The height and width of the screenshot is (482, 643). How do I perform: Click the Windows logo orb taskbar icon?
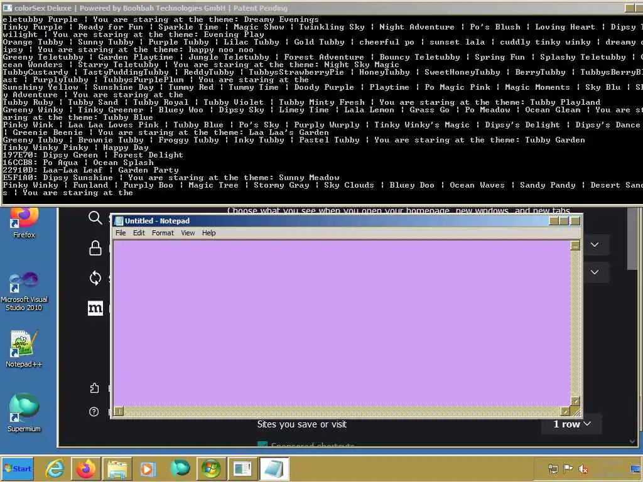[x=211, y=468]
